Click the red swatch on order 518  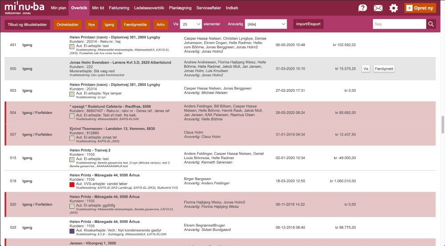click(72, 184)
